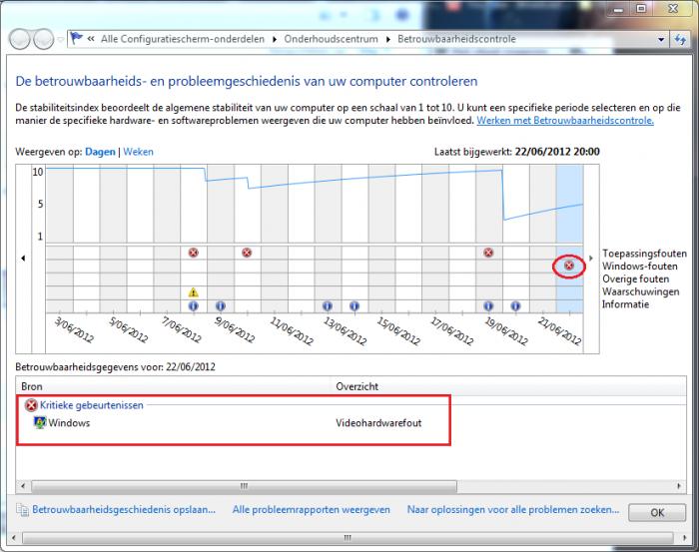Click the information icon above the 13/06/2012 label
The image size is (699, 552).
[354, 306]
